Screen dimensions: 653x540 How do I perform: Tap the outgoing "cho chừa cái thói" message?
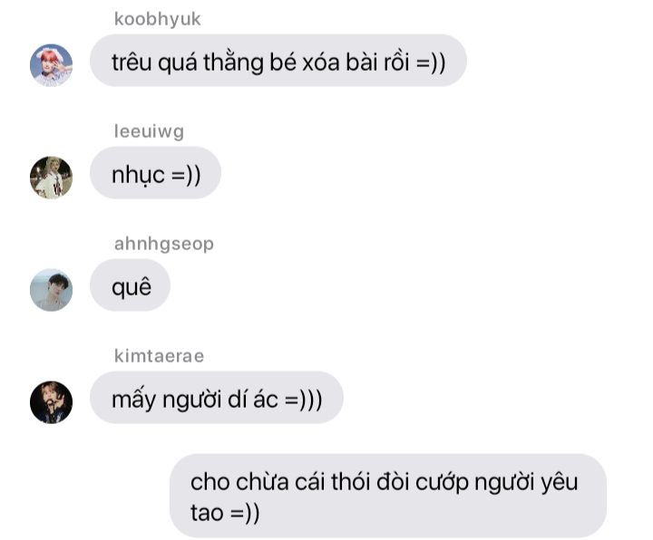(x=388, y=496)
